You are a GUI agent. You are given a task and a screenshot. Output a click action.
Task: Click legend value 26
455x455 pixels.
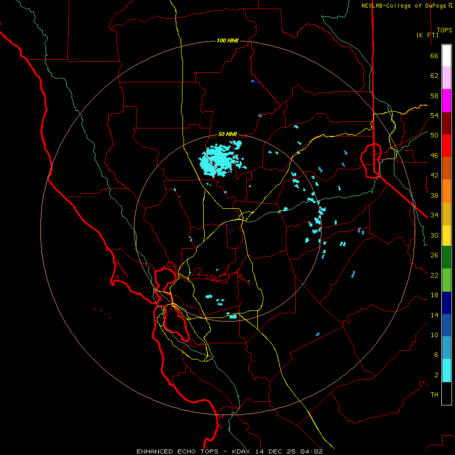pyautogui.click(x=434, y=255)
